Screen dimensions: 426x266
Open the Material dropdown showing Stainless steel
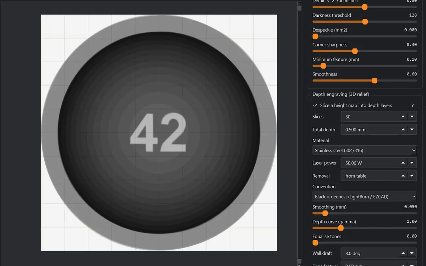pos(365,150)
